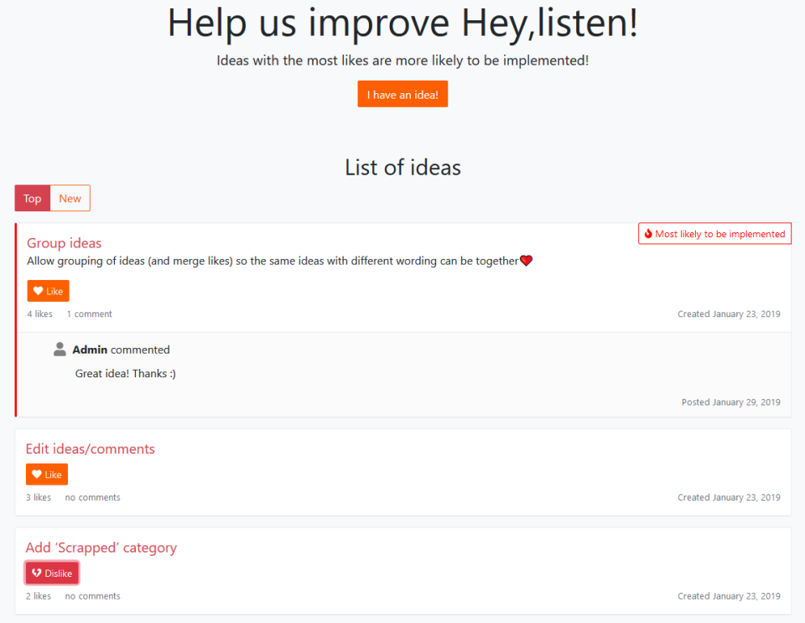Open the "Add 'Scrapped' category" idea title
Screen dimensions: 805x623
(101, 548)
